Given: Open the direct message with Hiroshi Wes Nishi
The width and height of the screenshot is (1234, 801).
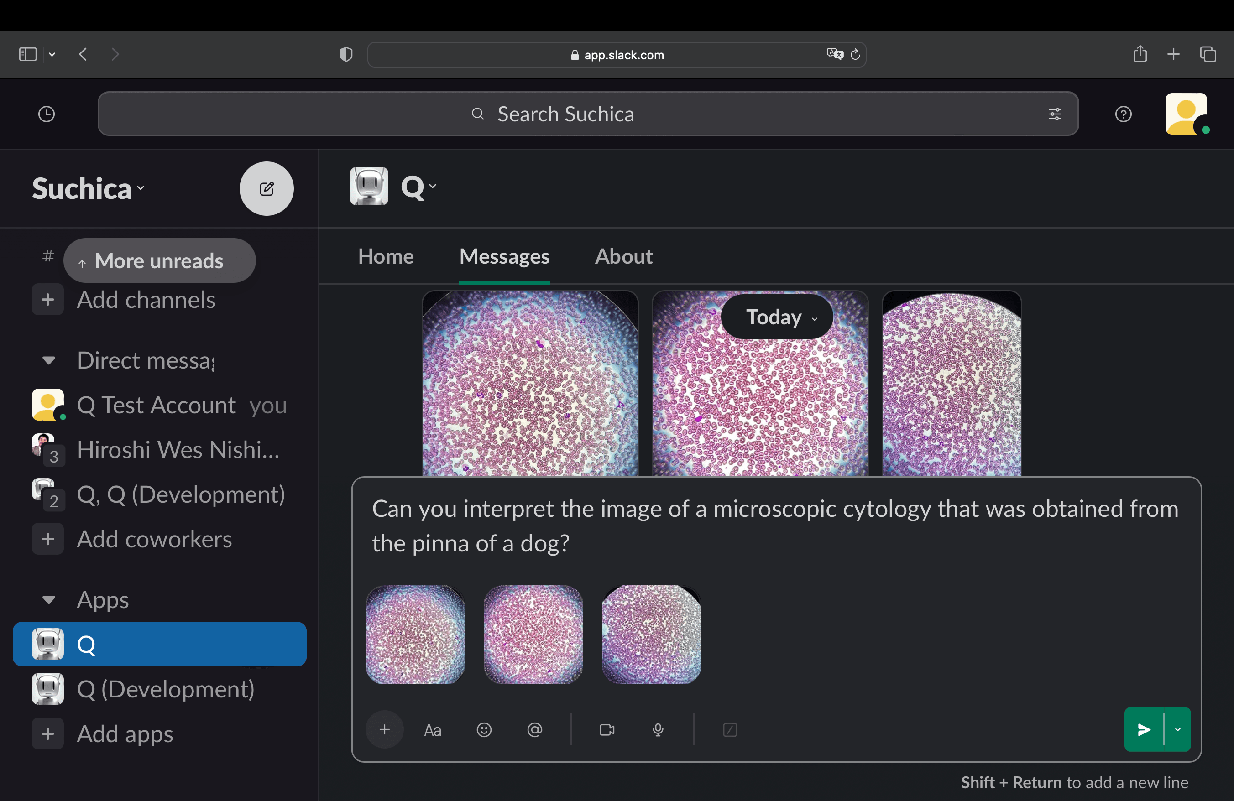Looking at the screenshot, I should pyautogui.click(x=178, y=449).
